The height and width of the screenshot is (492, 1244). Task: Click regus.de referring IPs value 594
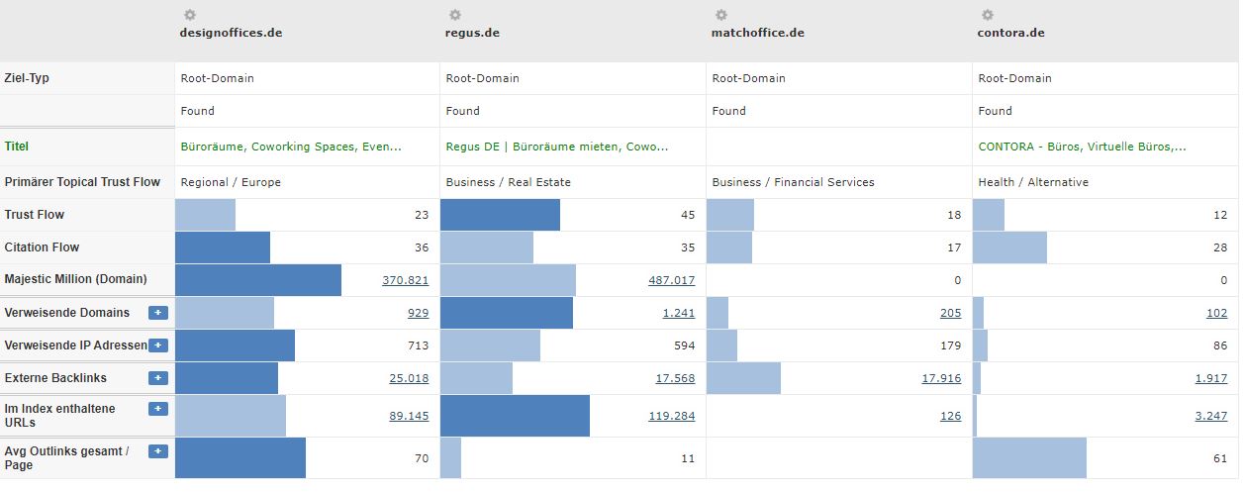coord(685,345)
